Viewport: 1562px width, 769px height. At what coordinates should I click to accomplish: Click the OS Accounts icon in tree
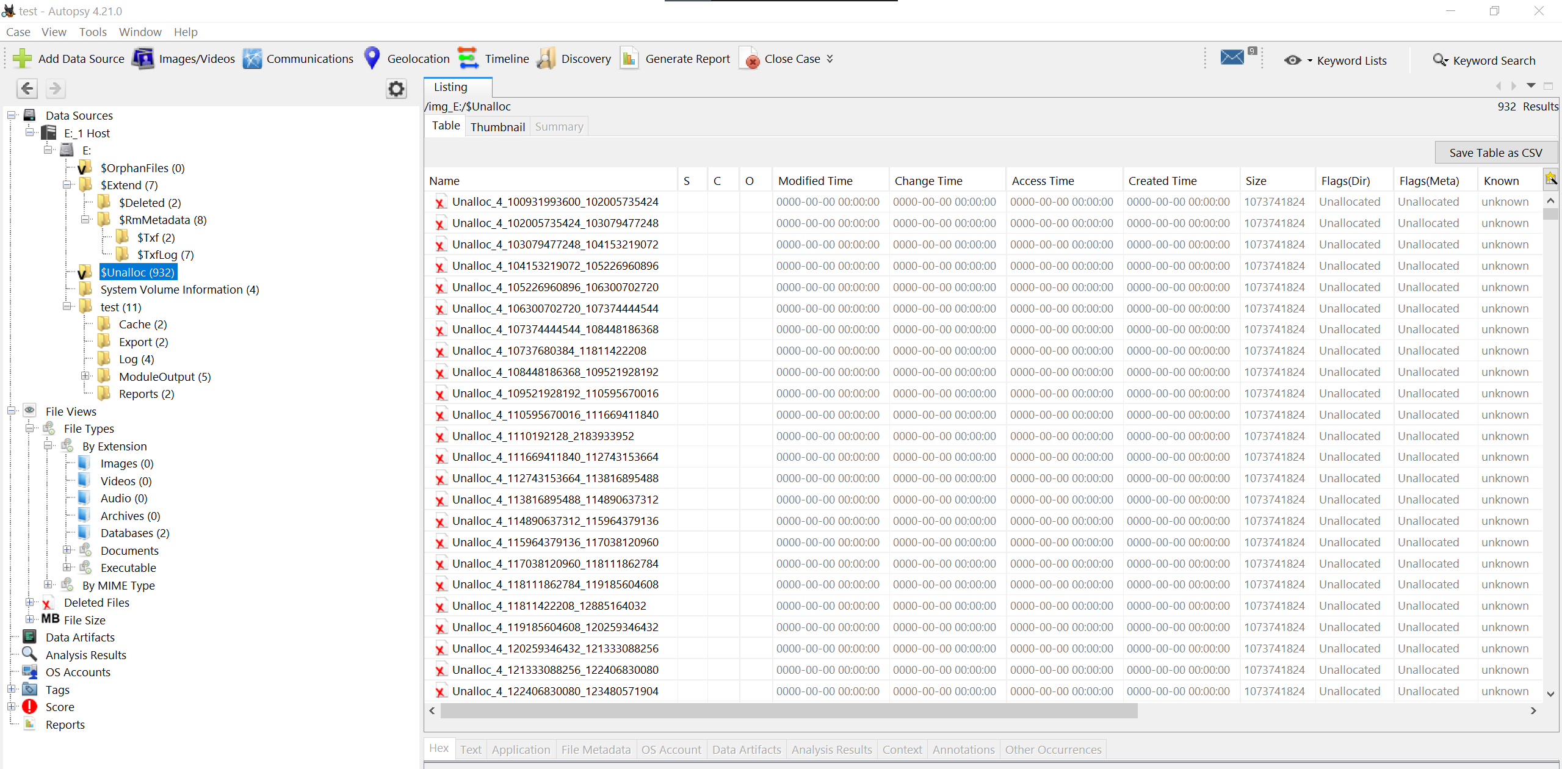(29, 672)
